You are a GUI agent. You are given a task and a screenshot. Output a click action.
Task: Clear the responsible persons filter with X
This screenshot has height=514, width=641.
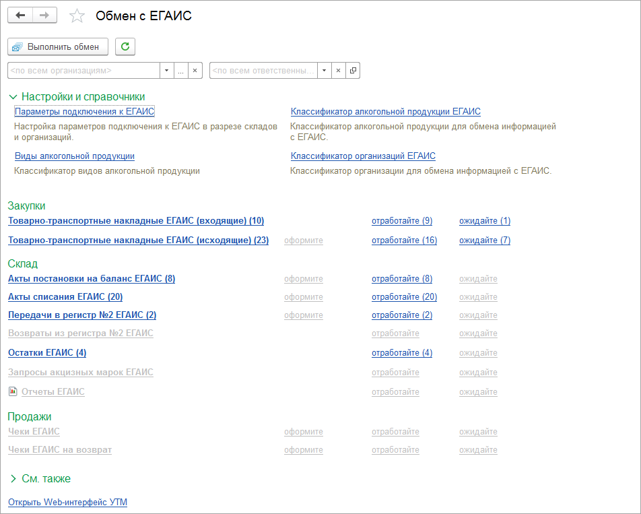(338, 70)
